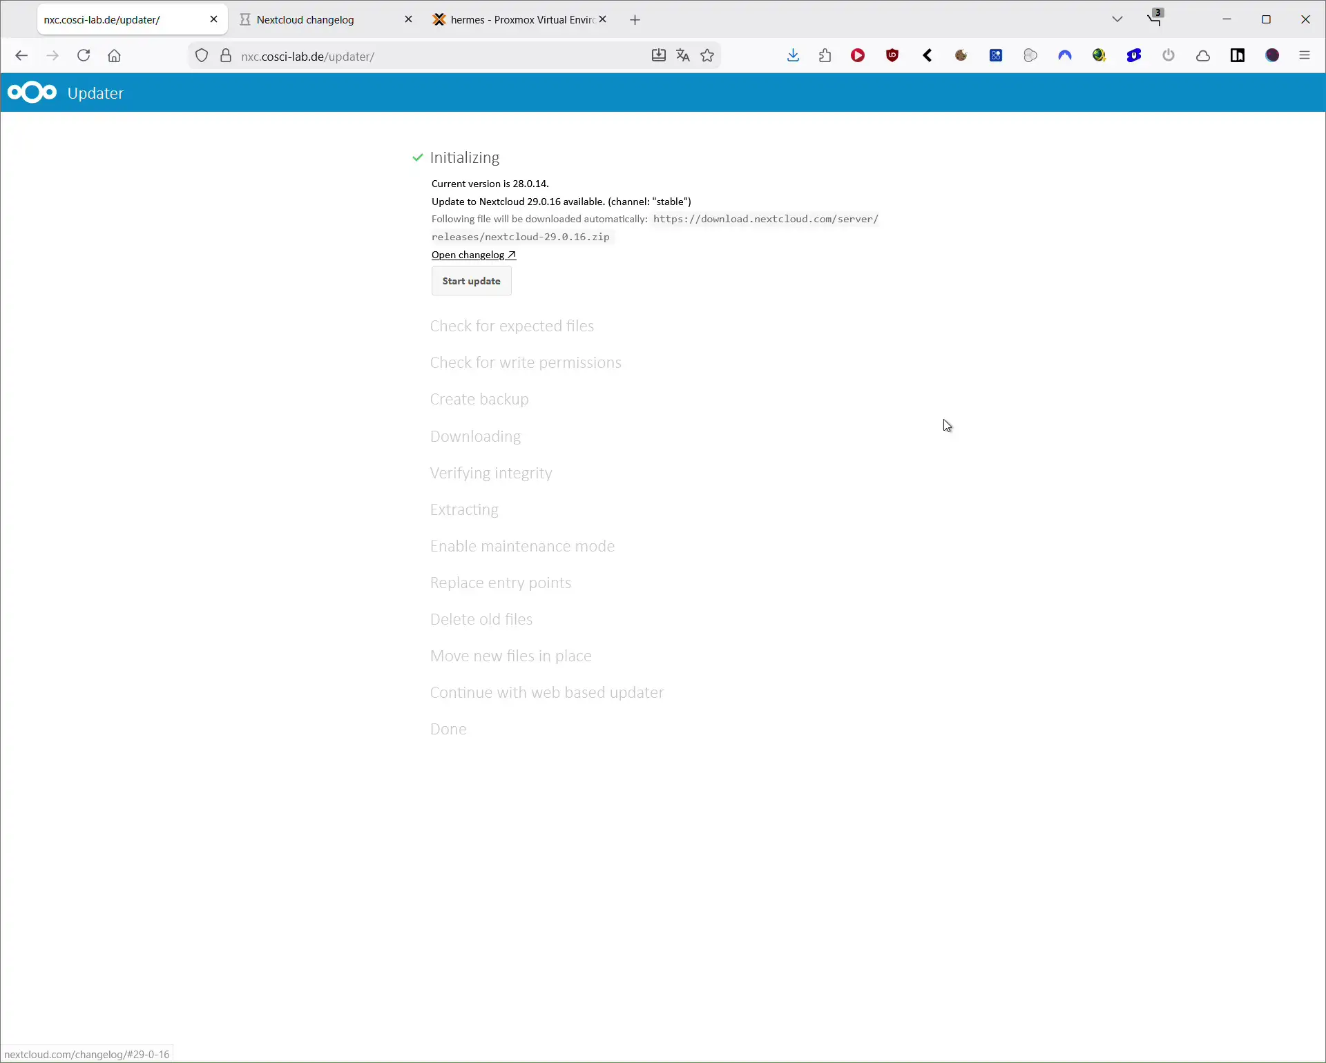Bookmark the page with the star icon
The width and height of the screenshot is (1326, 1063).
[x=707, y=55]
